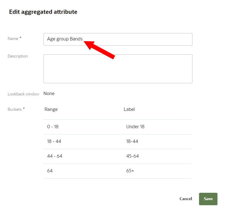Edit the 18-44 bucket label

click(132, 142)
